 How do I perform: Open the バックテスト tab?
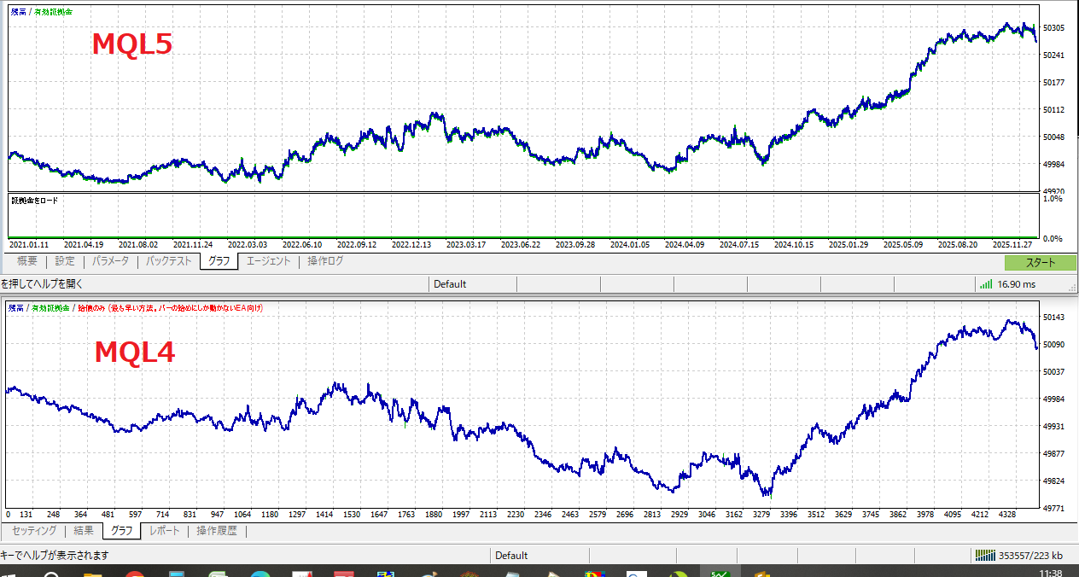click(168, 261)
